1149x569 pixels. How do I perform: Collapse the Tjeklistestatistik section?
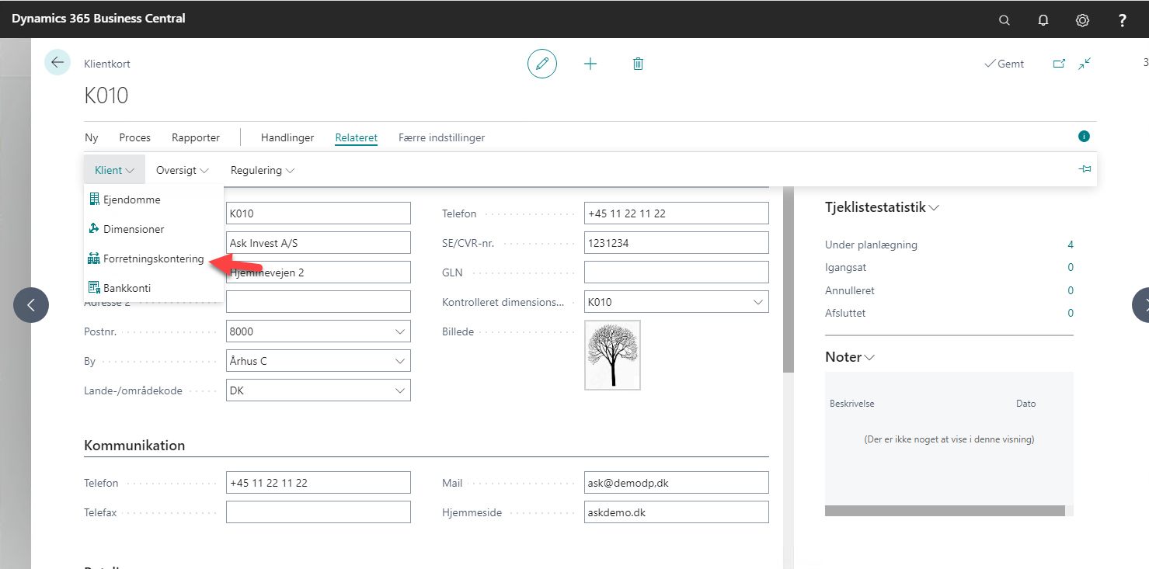point(882,207)
